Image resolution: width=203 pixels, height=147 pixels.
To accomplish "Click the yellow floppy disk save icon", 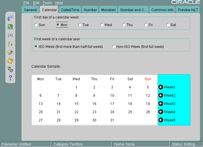I will click(x=10, y=61).
